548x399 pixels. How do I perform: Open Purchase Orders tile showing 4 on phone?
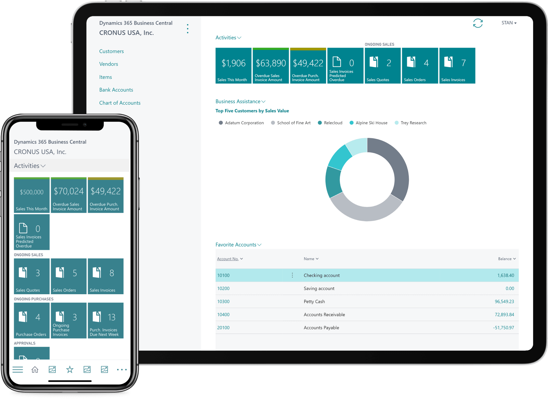[32, 320]
